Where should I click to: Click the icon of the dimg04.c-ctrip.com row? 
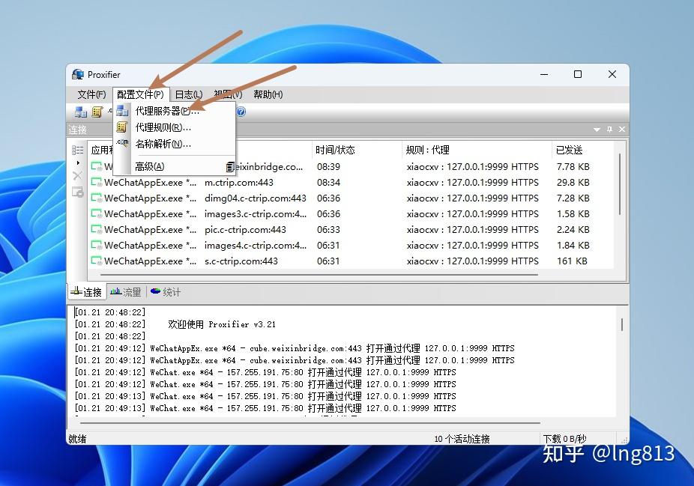pos(97,198)
